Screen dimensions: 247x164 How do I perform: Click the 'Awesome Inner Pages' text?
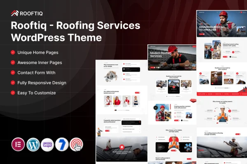click(x=40, y=62)
